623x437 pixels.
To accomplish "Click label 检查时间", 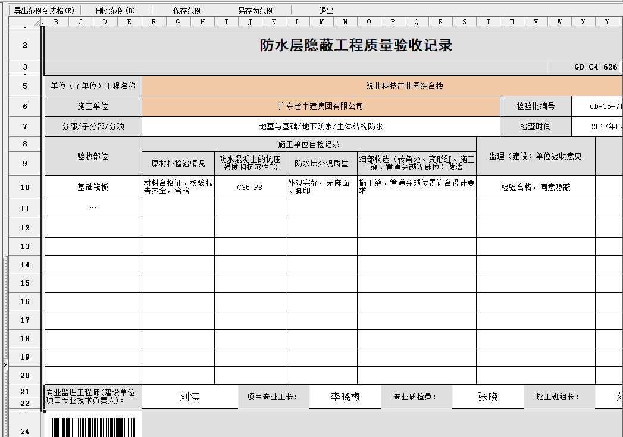I will (536, 126).
